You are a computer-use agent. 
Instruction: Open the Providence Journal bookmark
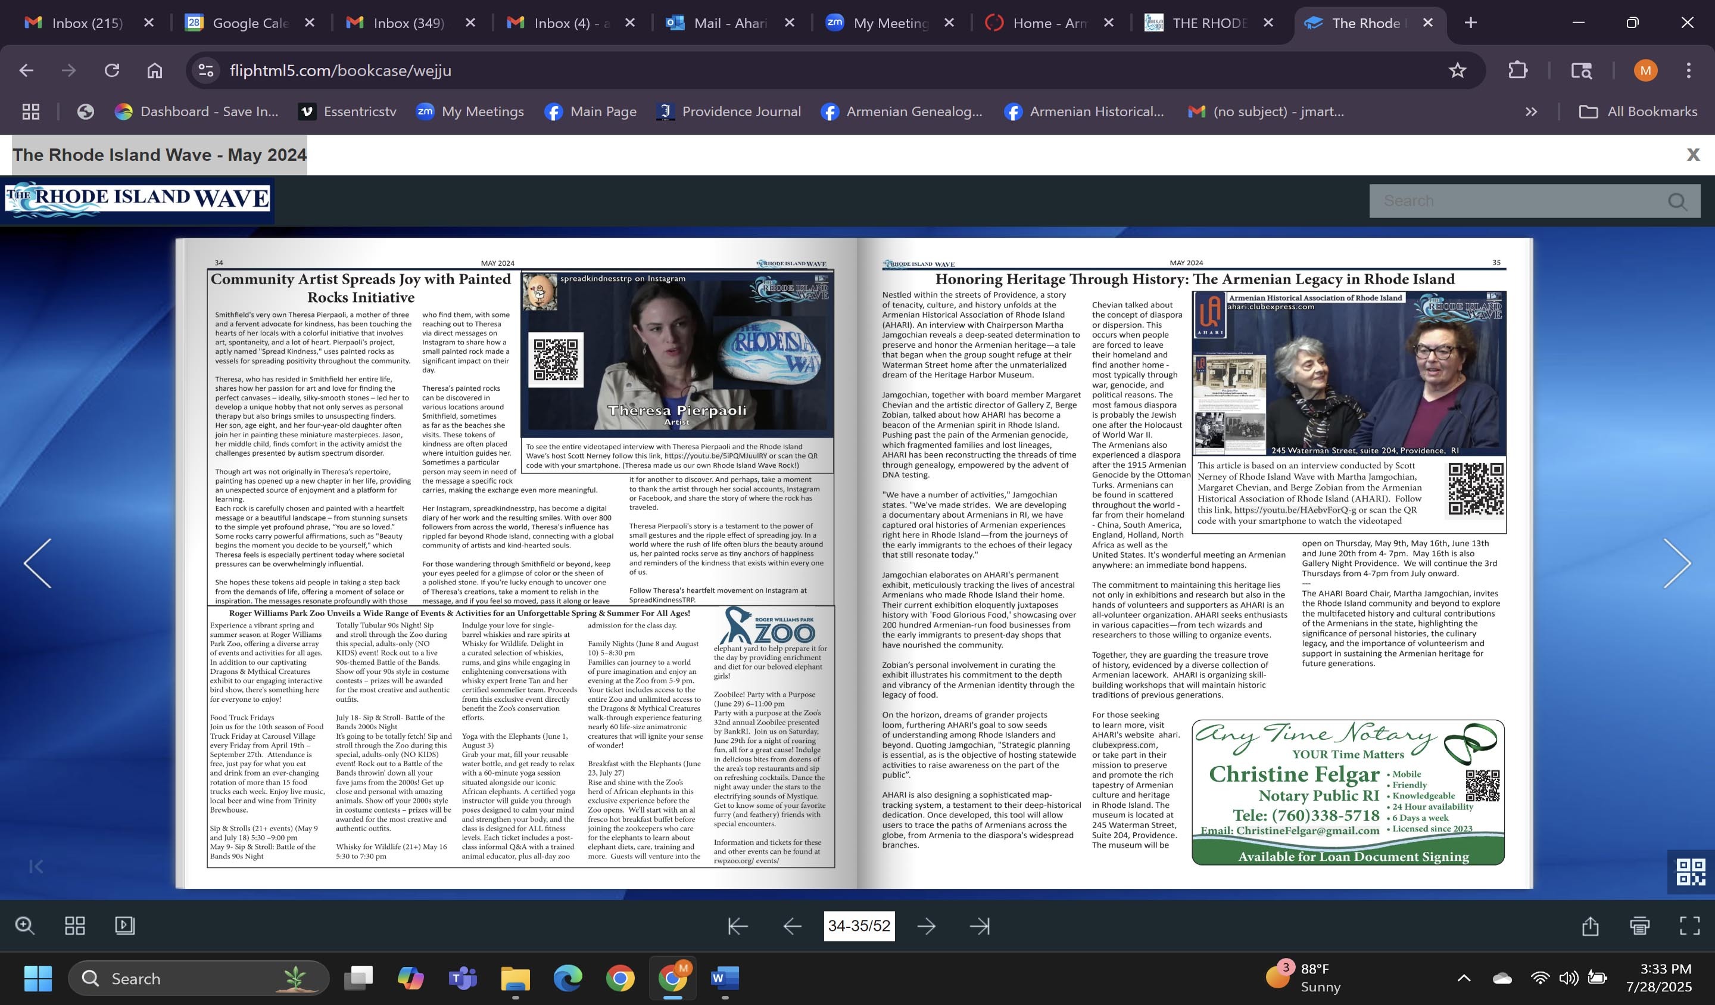pos(729,111)
